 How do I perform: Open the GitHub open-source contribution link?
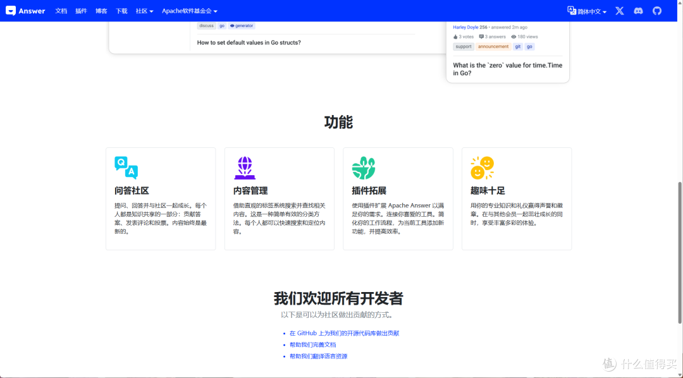[344, 333]
